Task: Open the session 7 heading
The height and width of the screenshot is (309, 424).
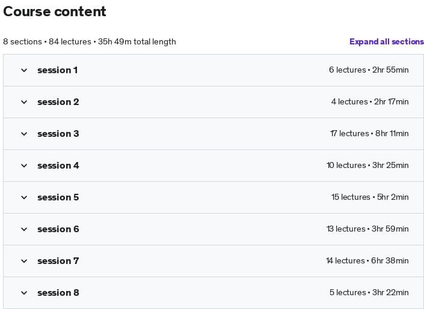Action: click(58, 261)
